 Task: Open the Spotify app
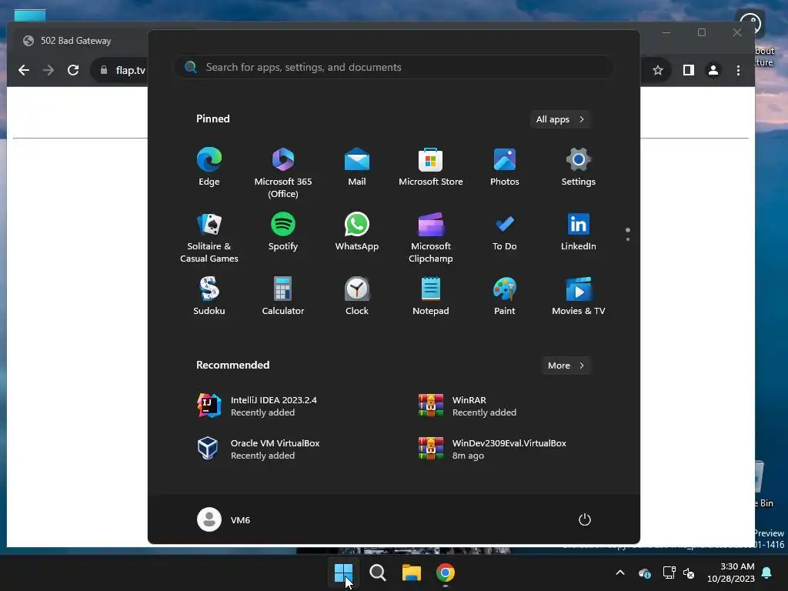(x=283, y=231)
